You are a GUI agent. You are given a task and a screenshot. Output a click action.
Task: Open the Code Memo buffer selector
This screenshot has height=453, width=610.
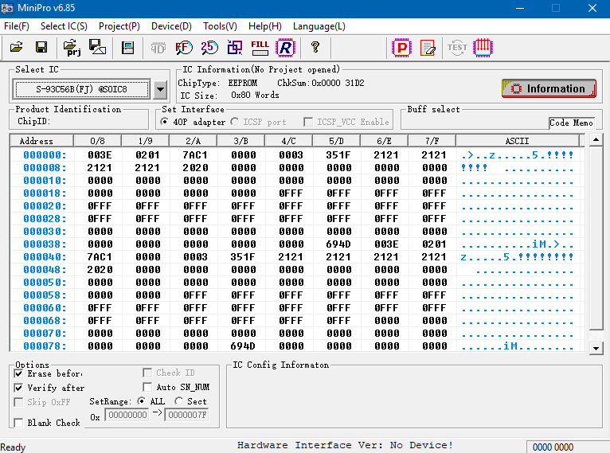571,123
